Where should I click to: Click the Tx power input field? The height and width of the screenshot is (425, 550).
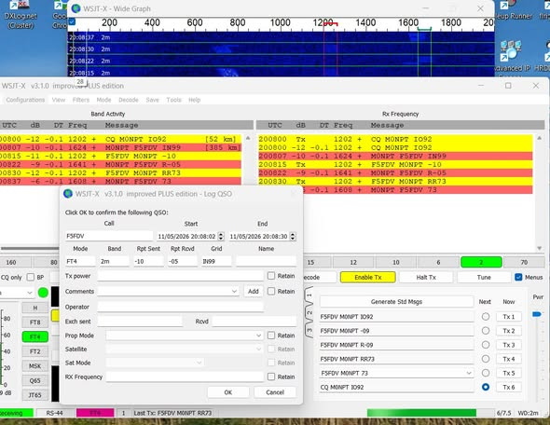180,276
